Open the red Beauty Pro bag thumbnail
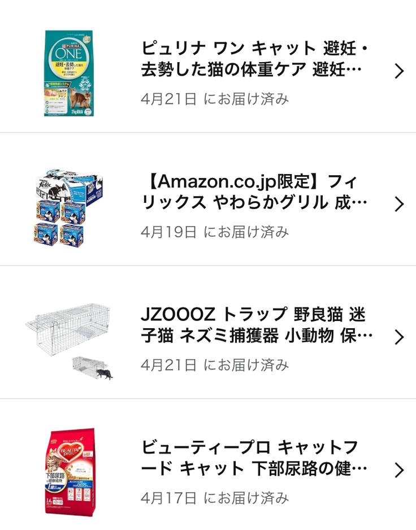416x530 pixels. click(68, 472)
